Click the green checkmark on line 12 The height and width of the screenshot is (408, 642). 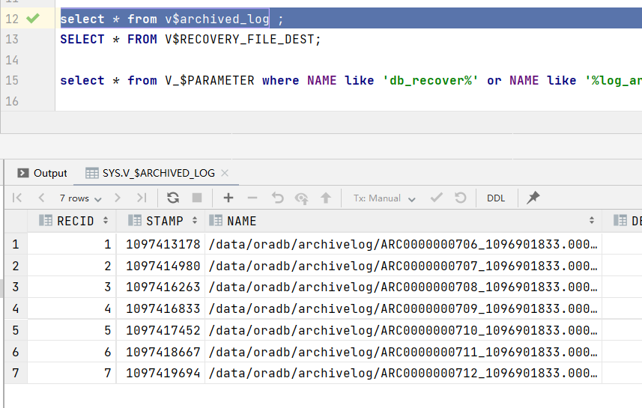pos(33,19)
